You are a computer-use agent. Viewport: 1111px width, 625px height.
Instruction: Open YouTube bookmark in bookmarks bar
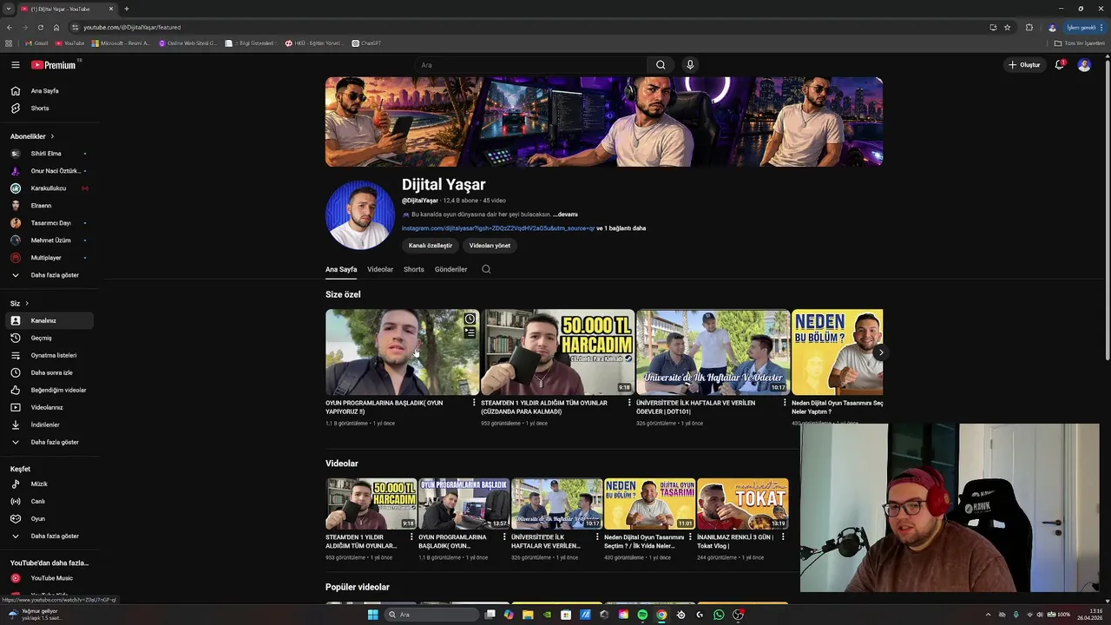click(x=69, y=43)
